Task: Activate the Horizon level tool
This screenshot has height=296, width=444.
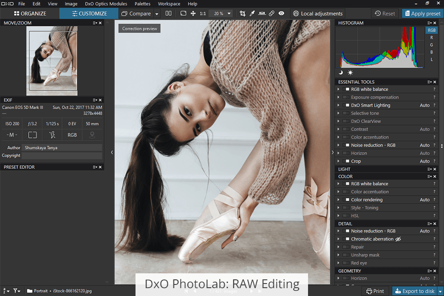Action: 262,13
